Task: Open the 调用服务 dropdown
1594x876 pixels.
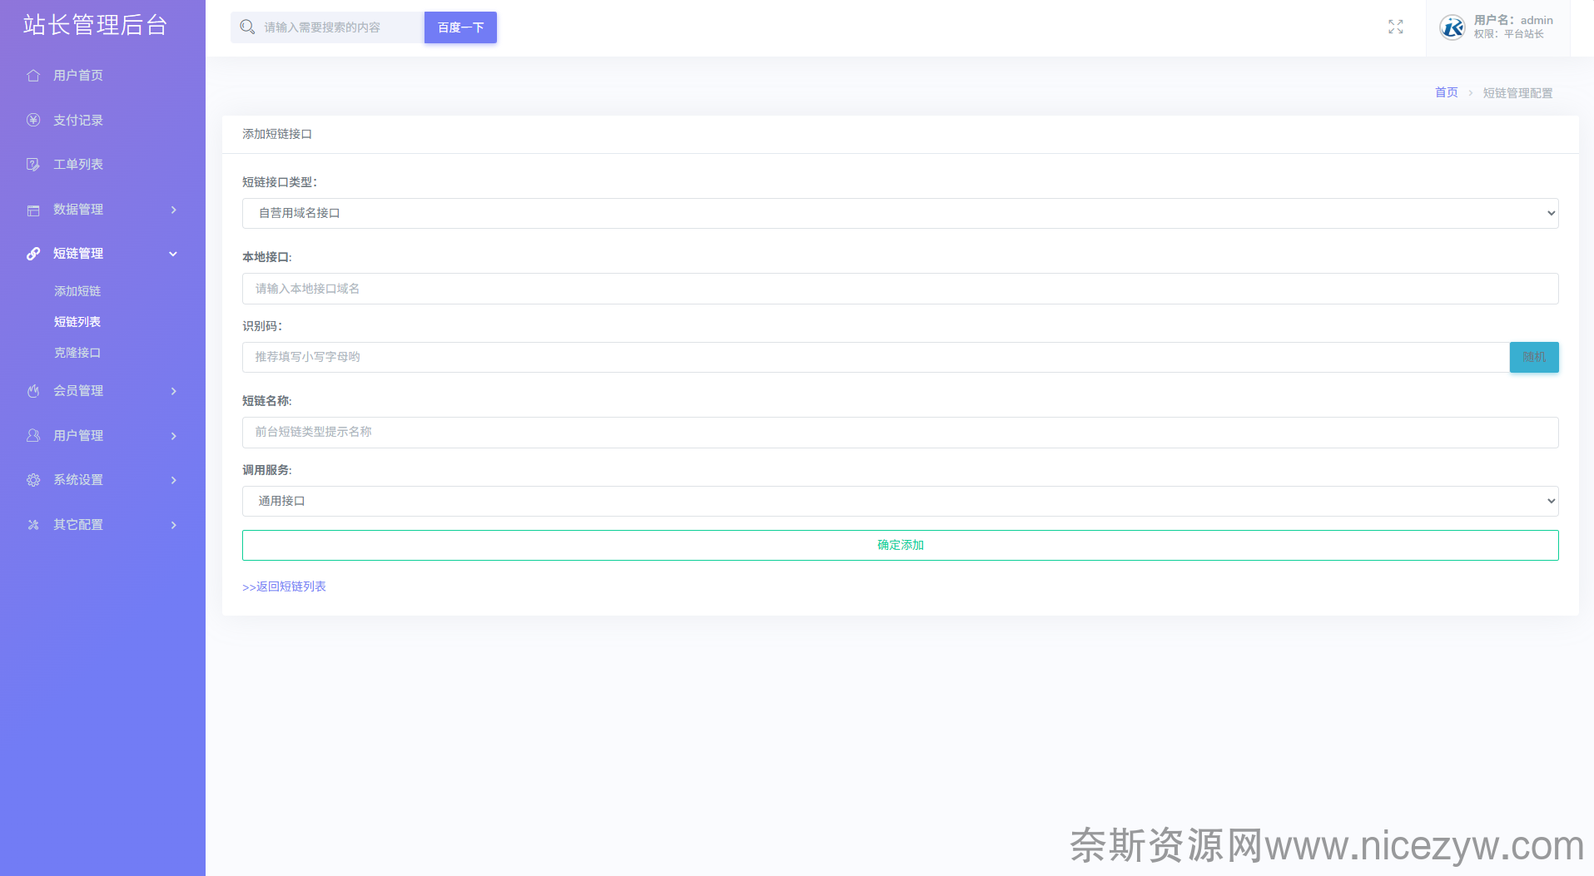Action: pos(900,501)
